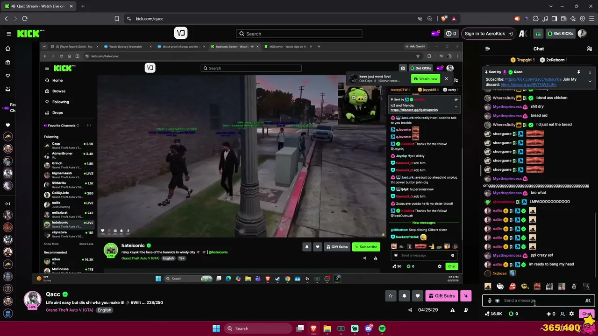Open Brave Shields icon in address bar
598x336 pixels.
click(x=444, y=19)
